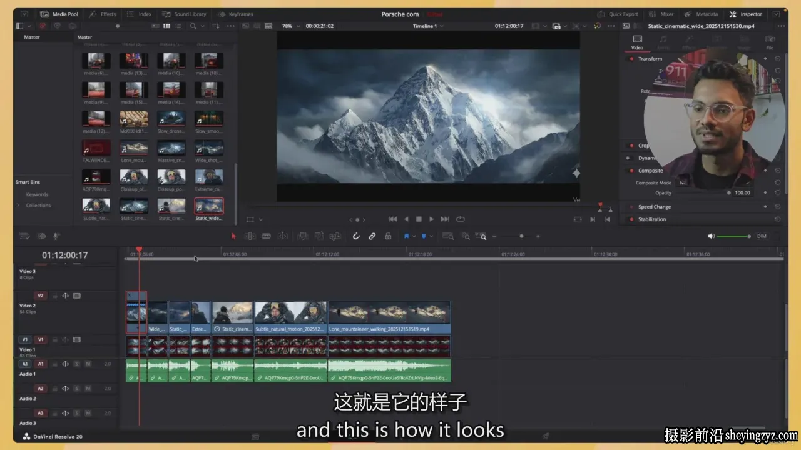This screenshot has height=450, width=801.
Task: Open the Media Pool panel
Action: [x=59, y=14]
